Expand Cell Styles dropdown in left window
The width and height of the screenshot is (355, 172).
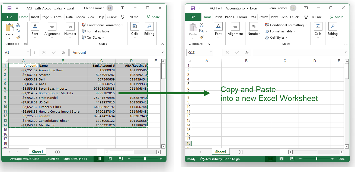pos(103,38)
